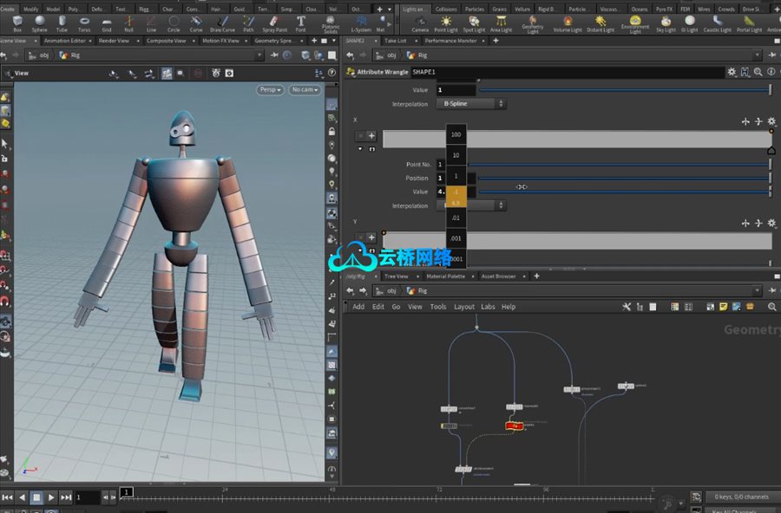Add a Point Light from shelf

point(446,23)
